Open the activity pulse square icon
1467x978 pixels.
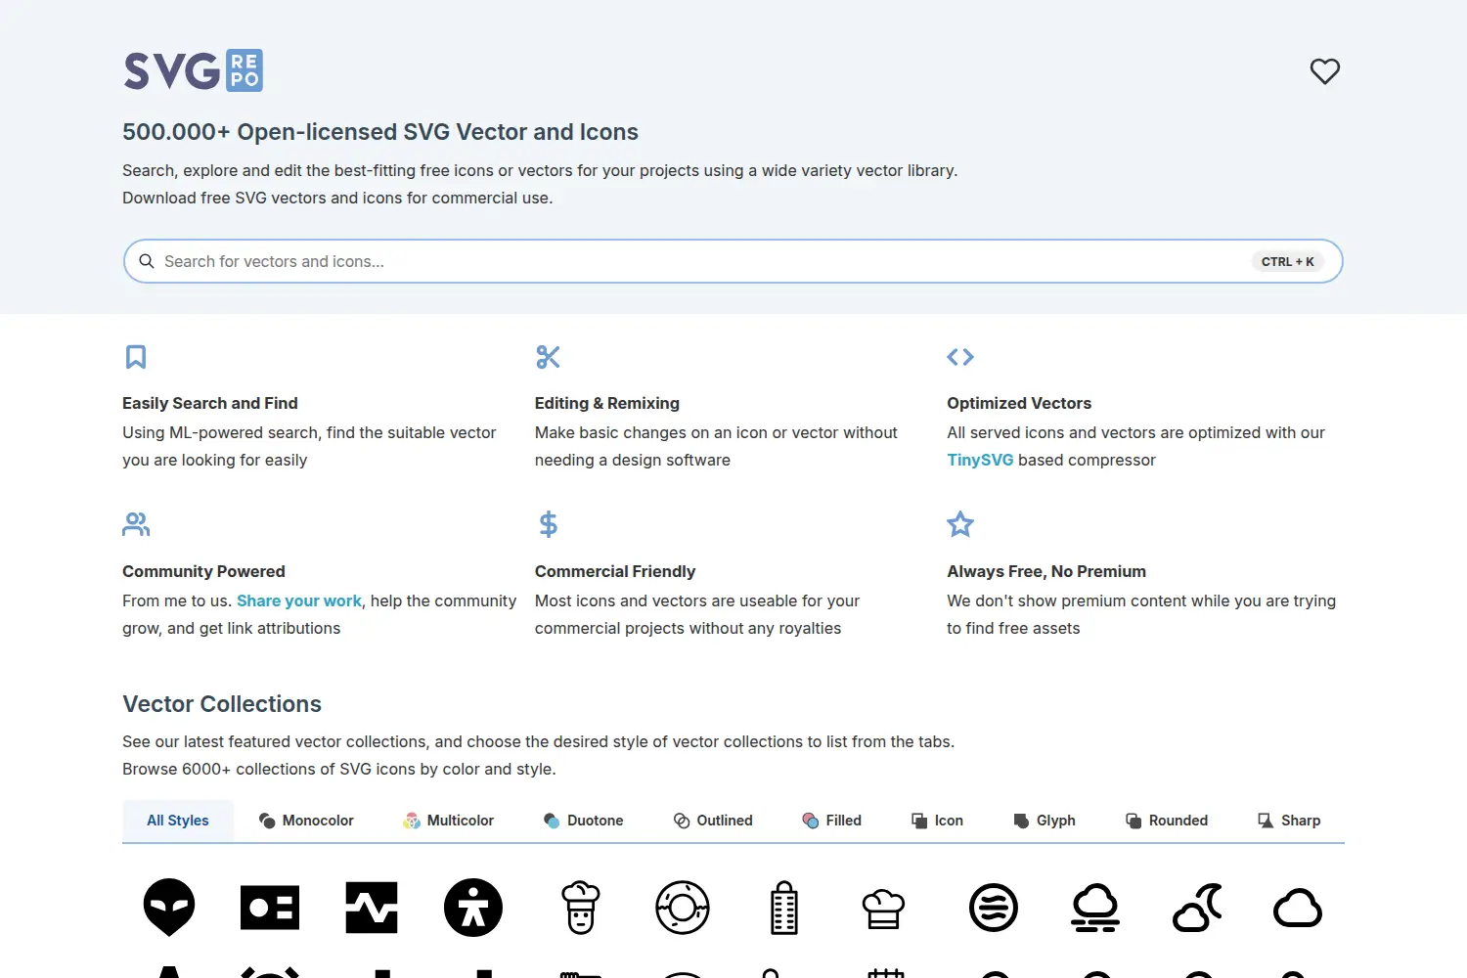(372, 908)
